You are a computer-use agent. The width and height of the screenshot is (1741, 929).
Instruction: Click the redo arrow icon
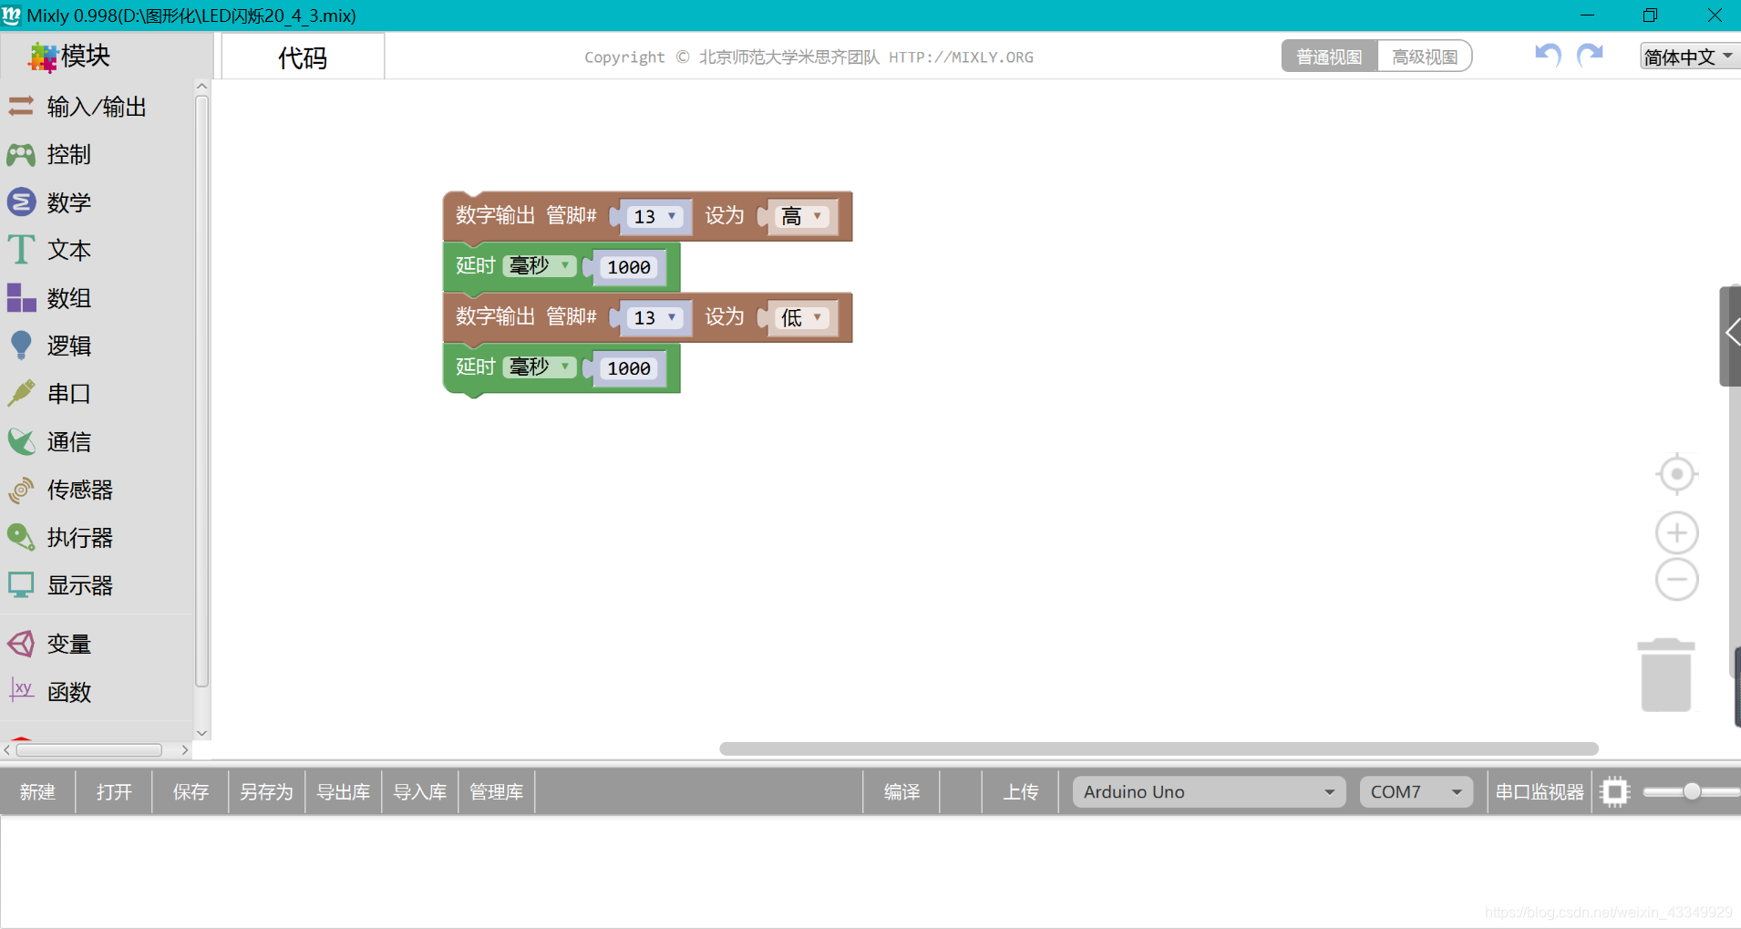coord(1591,56)
